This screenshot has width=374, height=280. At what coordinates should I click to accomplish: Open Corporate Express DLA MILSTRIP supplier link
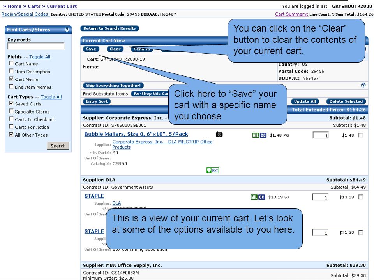click(x=162, y=144)
